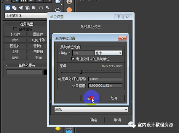The width and height of the screenshot is (179, 133).
Task: Create a 四棱锥 object
Action: [x=37, y=52]
